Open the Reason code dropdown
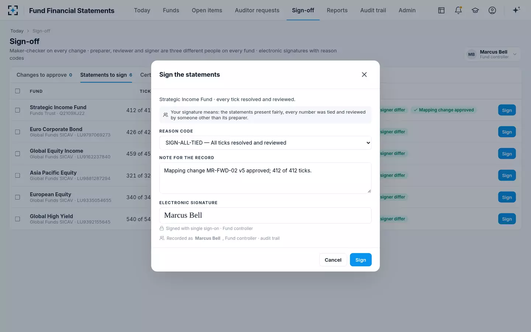This screenshot has height=332, width=531. (265, 143)
